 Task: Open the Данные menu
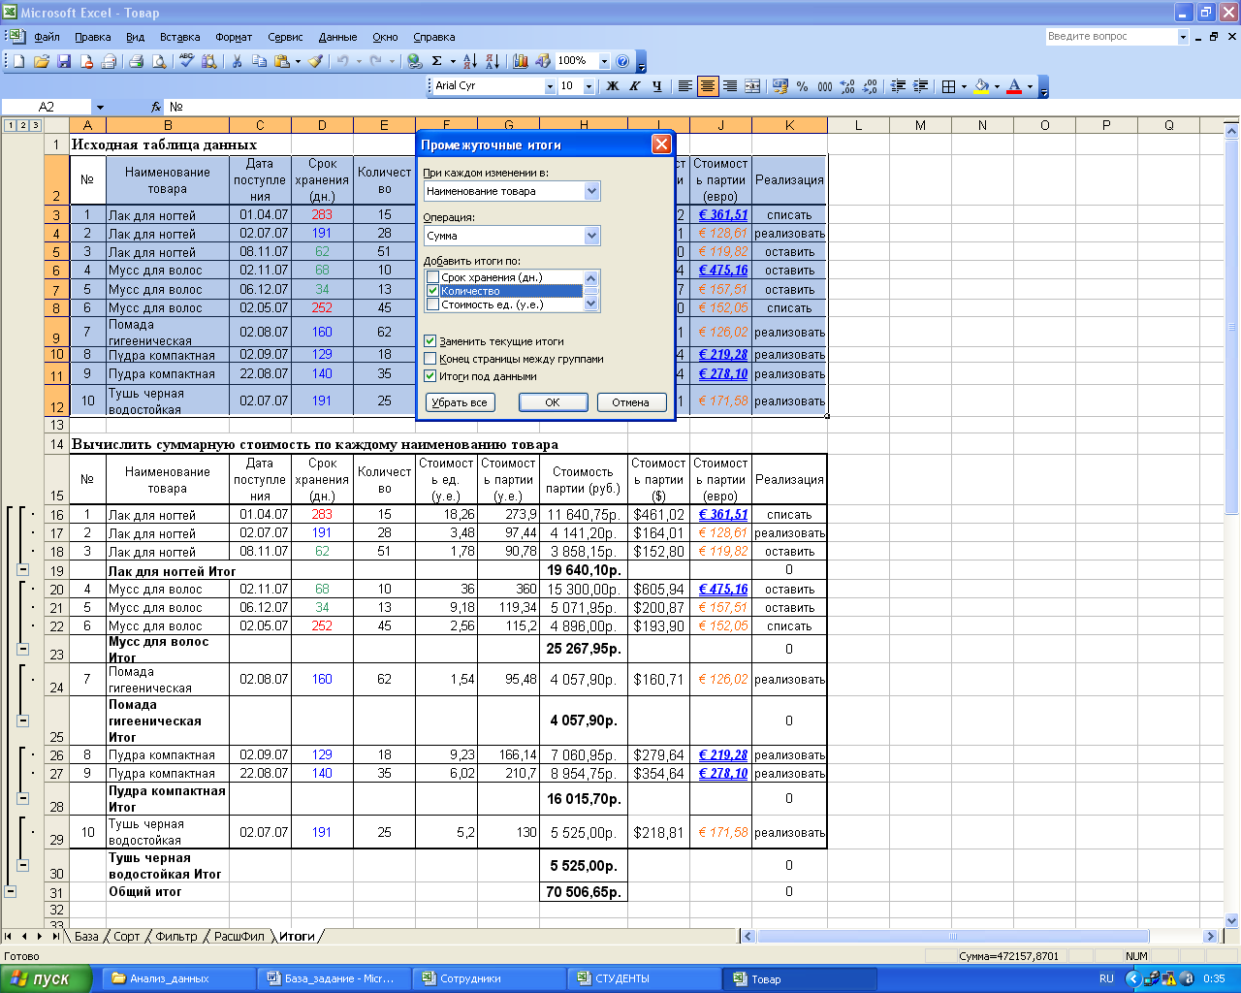tap(337, 37)
